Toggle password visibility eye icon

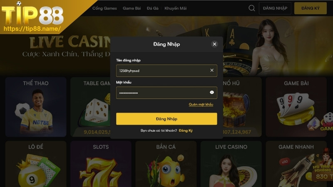tap(212, 92)
